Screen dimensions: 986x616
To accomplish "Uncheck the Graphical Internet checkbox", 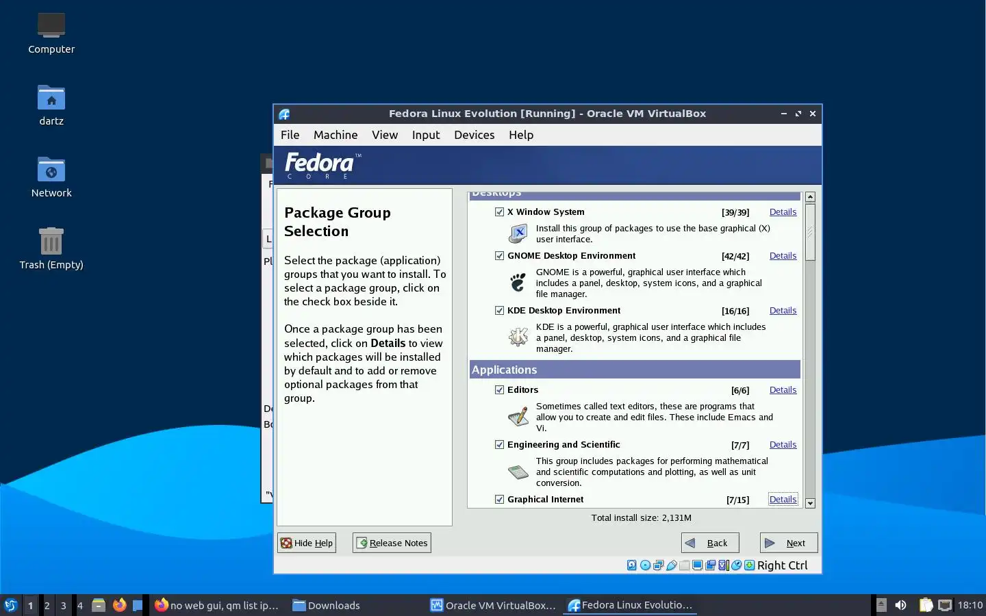I will (499, 500).
